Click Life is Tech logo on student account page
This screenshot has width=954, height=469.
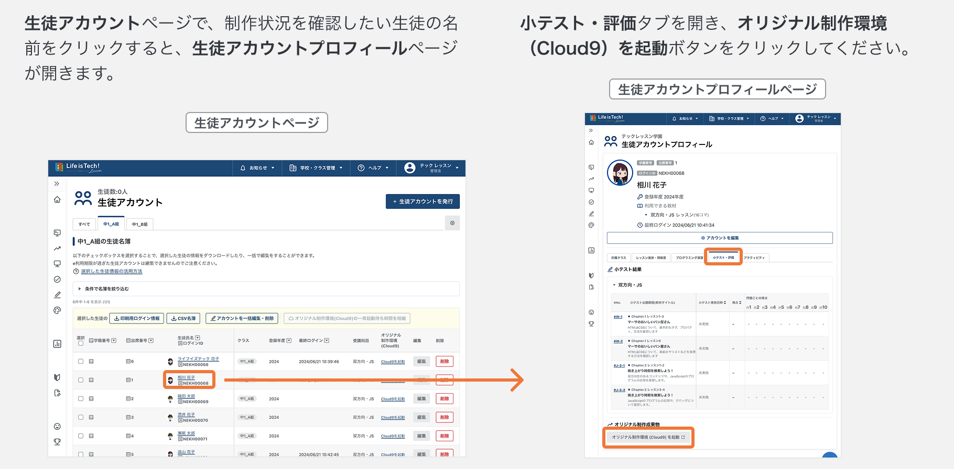[78, 167]
